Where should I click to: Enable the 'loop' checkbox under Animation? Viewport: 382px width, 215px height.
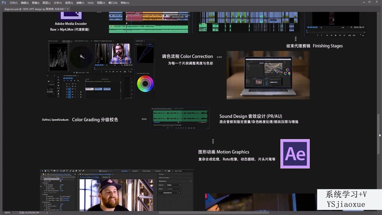coord(60,207)
